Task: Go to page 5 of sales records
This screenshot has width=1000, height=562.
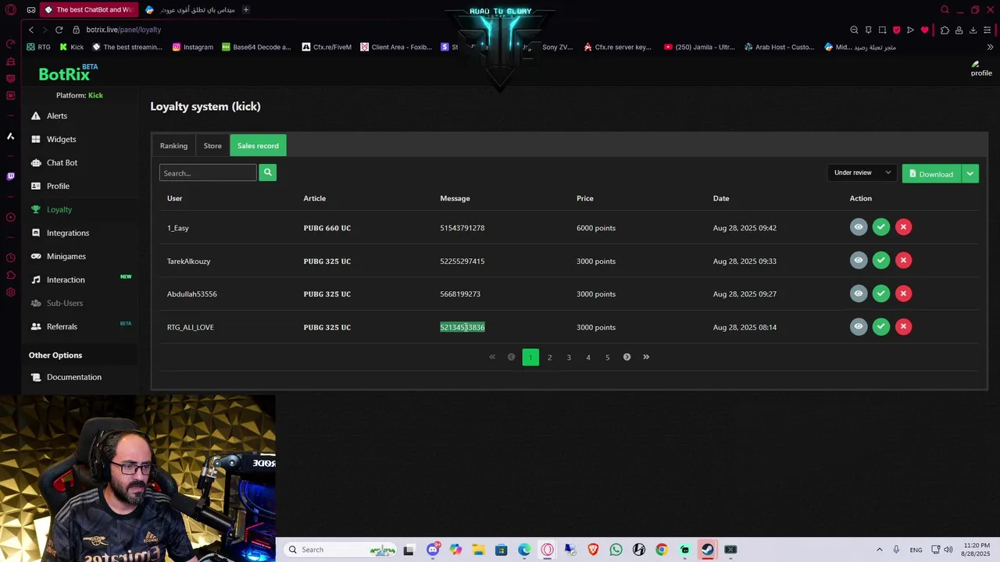Action: pyautogui.click(x=607, y=357)
